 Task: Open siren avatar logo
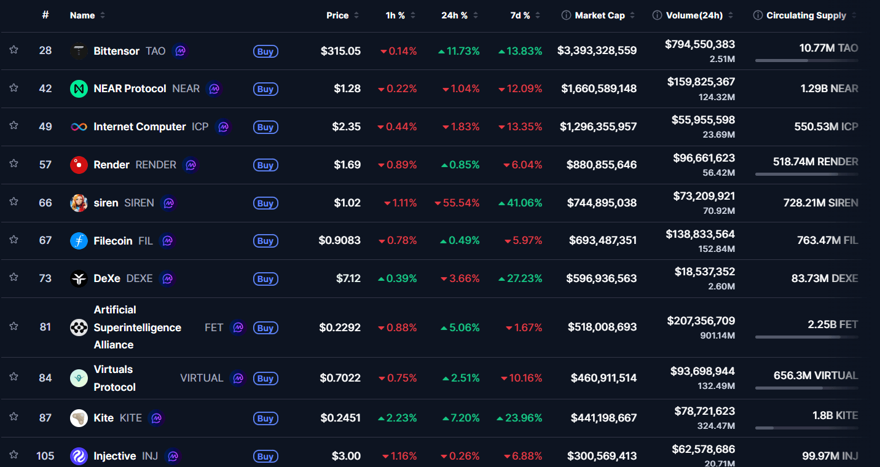coord(79,203)
